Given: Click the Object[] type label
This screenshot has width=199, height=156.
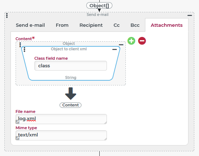Looking at the screenshot, I should point(99,5).
